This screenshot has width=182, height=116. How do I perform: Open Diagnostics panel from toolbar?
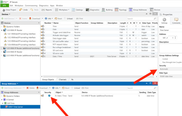coord(93,10)
